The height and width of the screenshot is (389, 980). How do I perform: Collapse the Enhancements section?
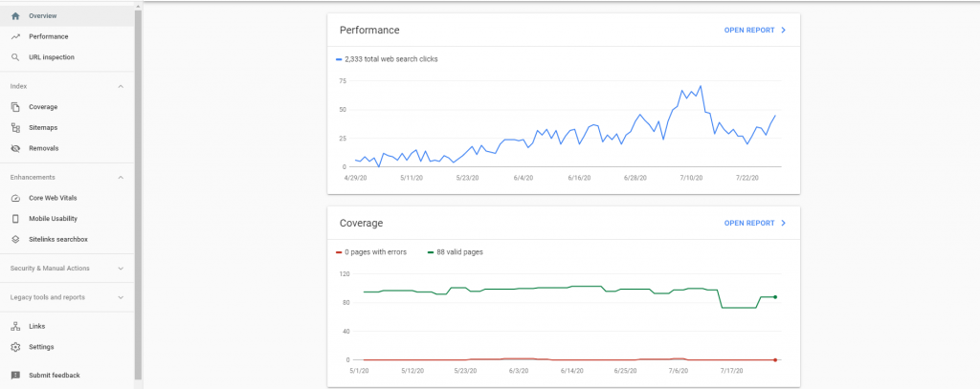coord(121,177)
